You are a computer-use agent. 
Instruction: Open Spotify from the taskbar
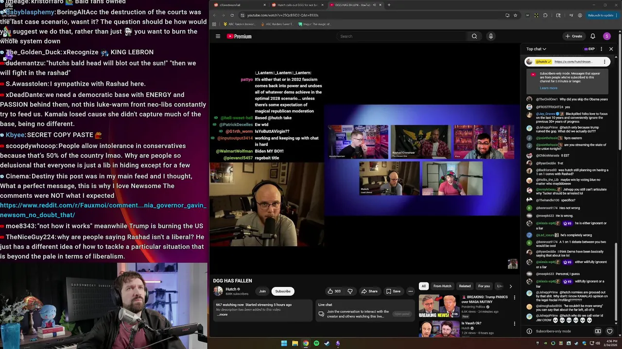(316, 343)
